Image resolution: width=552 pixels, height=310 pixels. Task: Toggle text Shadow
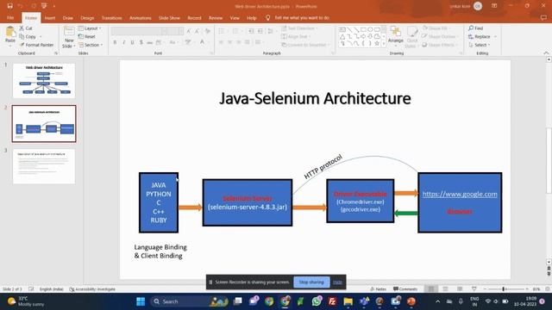coord(141,42)
